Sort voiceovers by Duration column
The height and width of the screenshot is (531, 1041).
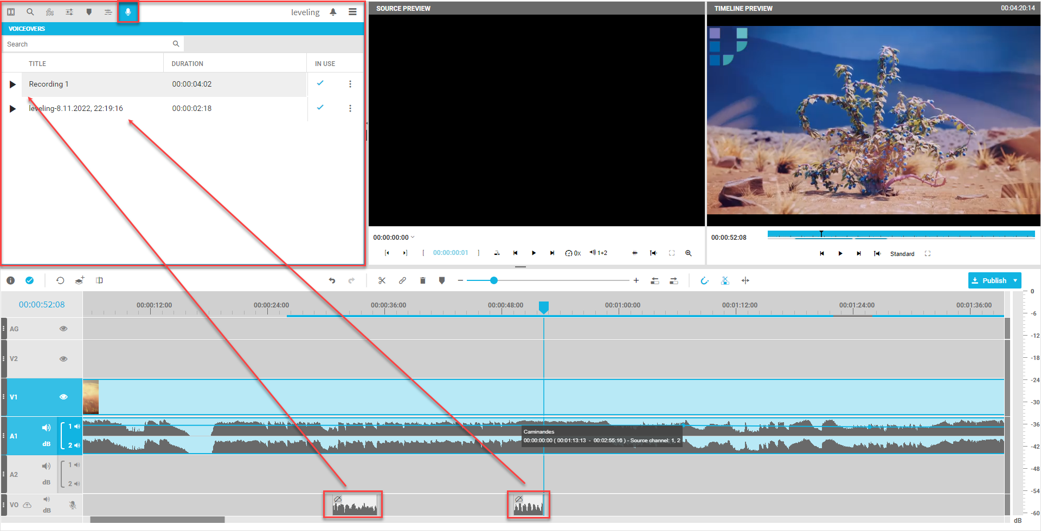click(x=188, y=63)
